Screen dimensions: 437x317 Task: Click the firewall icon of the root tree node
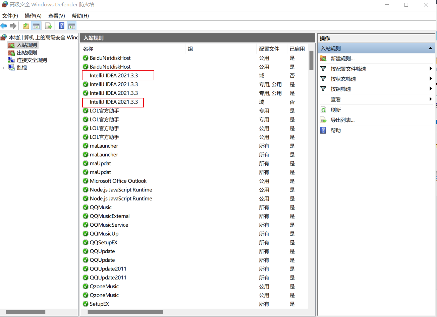(4, 37)
